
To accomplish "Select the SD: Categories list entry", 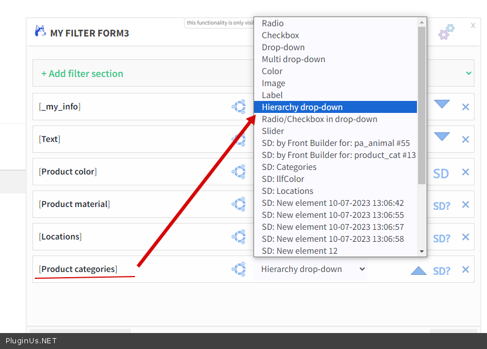I will pyautogui.click(x=289, y=167).
